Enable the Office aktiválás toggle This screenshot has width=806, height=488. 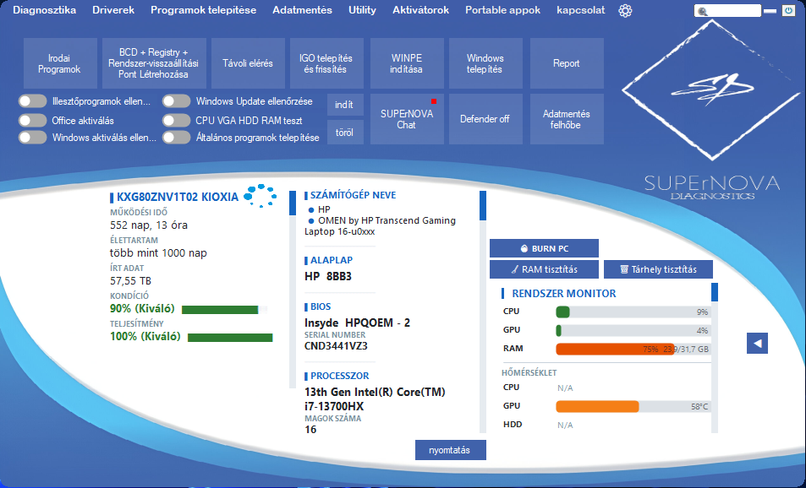tap(32, 120)
